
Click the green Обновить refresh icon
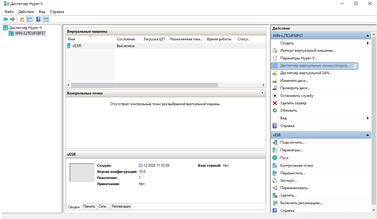click(x=275, y=111)
